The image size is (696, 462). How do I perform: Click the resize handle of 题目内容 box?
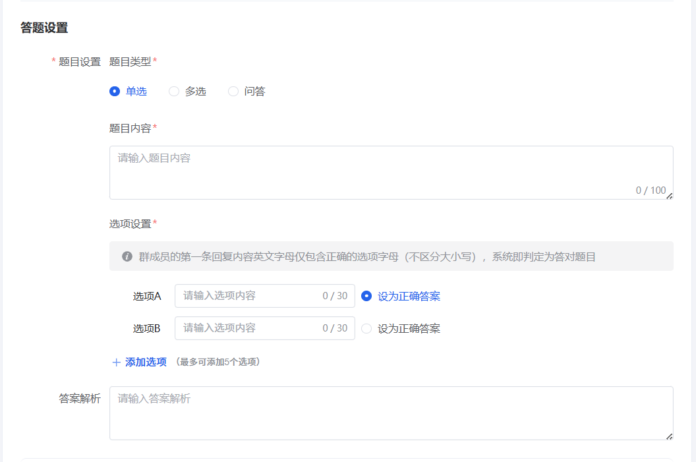point(670,196)
